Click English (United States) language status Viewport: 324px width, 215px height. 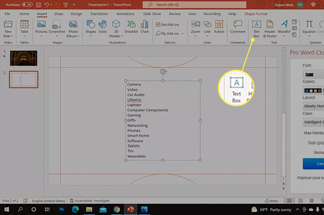49,201
